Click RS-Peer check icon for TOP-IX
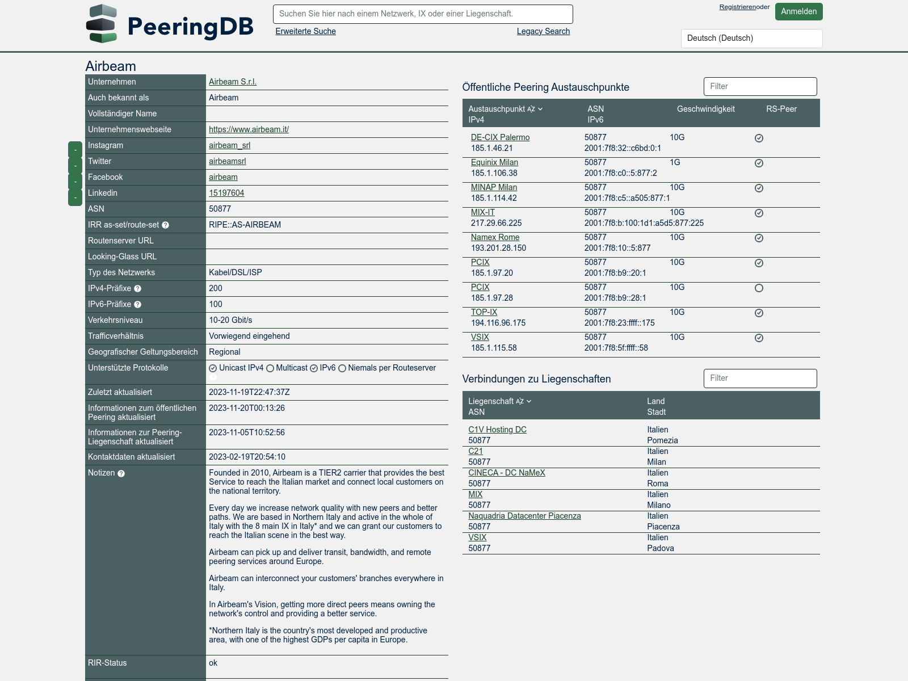 [759, 313]
